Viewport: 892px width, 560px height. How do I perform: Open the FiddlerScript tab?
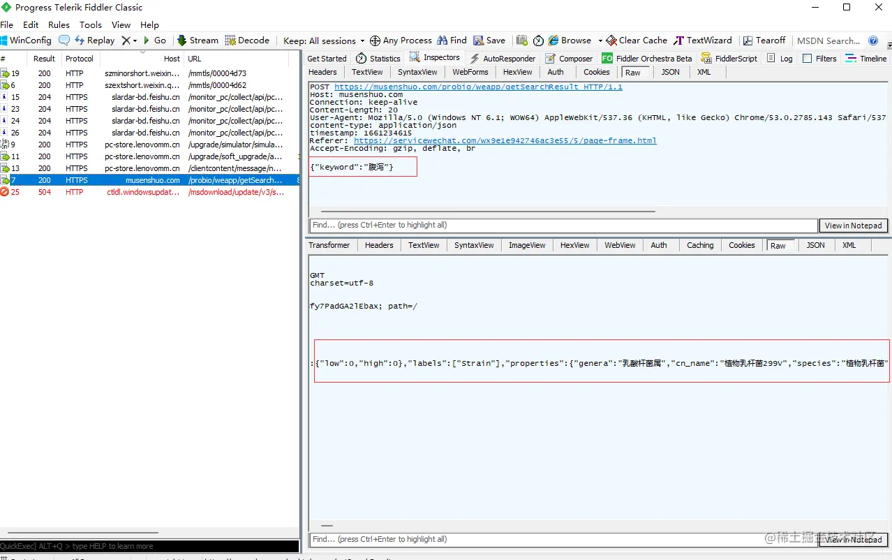click(730, 59)
